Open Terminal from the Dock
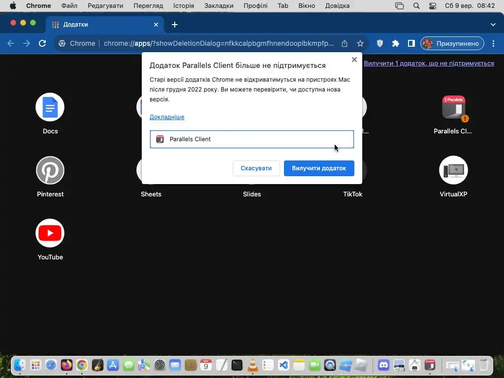 237,365
